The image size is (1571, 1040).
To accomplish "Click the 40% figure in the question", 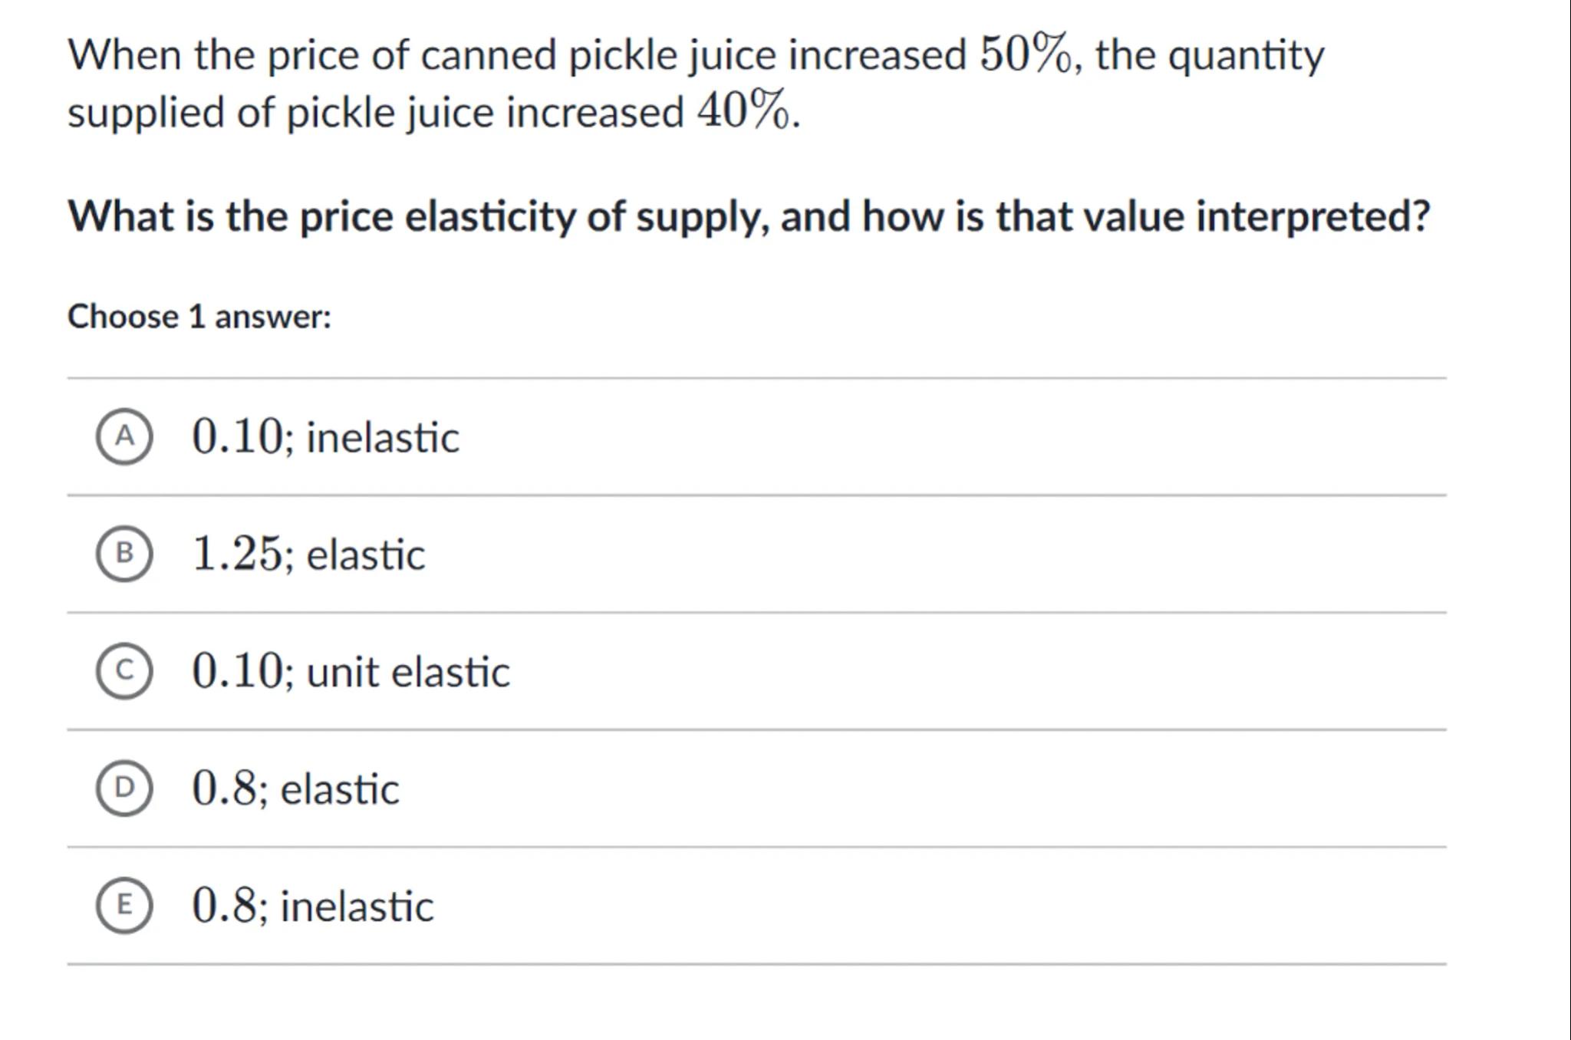I will (743, 111).
